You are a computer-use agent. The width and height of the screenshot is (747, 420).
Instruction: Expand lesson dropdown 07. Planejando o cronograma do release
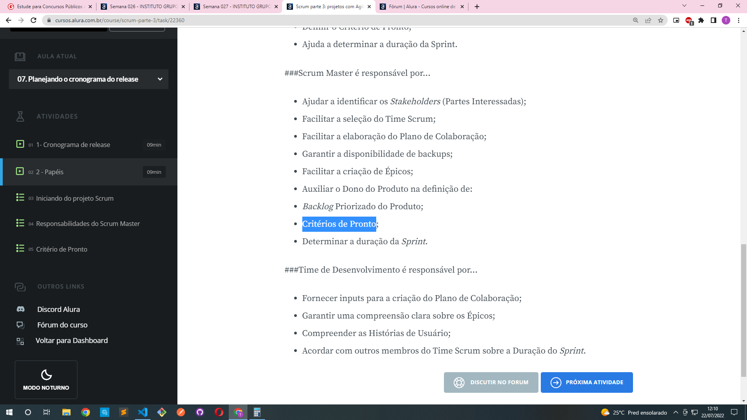click(x=89, y=79)
